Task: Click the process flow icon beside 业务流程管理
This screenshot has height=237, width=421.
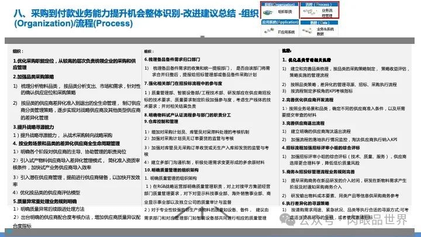Action: [309, 12]
